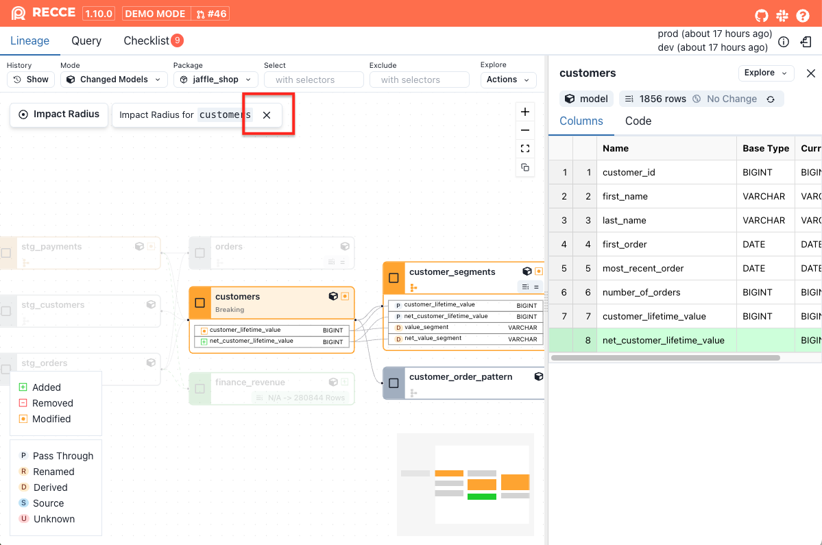This screenshot has height=545, width=822.
Task: Click the Impact Radius button
Action: (x=60, y=114)
